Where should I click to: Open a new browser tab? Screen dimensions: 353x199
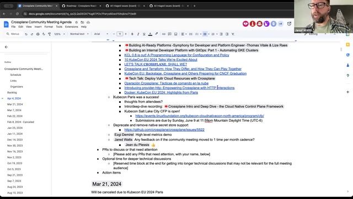(194, 6)
